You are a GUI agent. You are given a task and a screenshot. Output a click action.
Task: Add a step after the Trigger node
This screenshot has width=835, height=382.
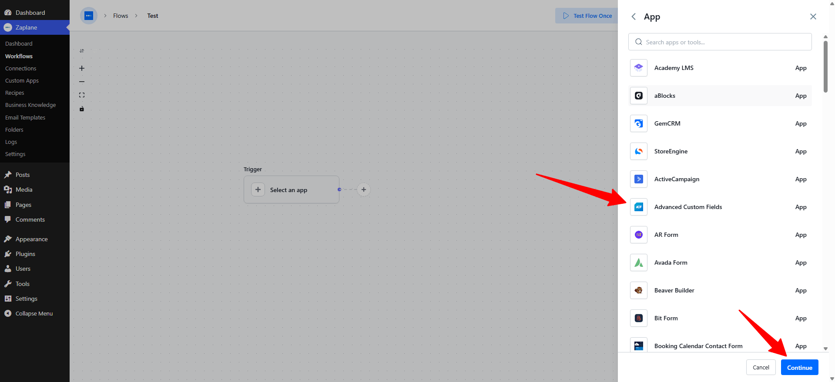364,189
